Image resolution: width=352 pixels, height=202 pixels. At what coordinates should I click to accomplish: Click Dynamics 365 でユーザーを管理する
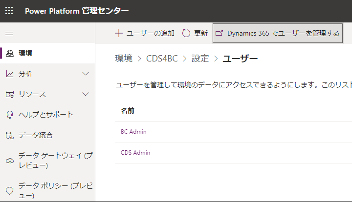(278, 33)
